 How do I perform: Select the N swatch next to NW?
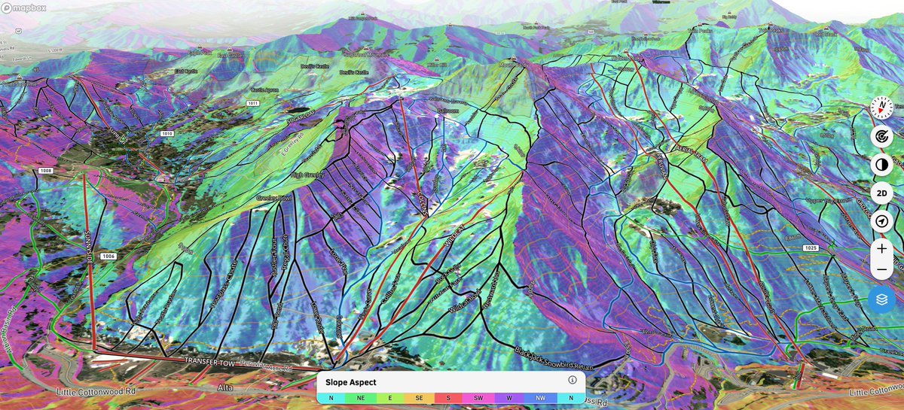pos(570,397)
